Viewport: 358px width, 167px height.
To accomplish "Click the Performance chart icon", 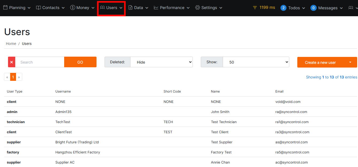I will pyautogui.click(x=156, y=8).
